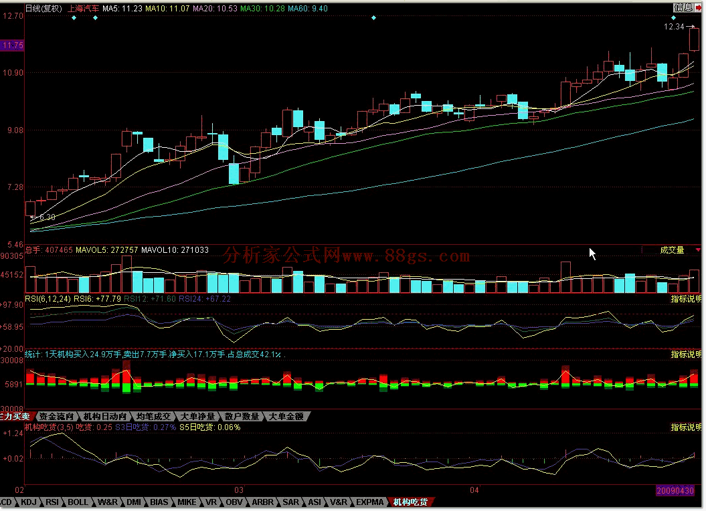Click the second cyan diamond marker from left
706x511 pixels.
pos(95,18)
